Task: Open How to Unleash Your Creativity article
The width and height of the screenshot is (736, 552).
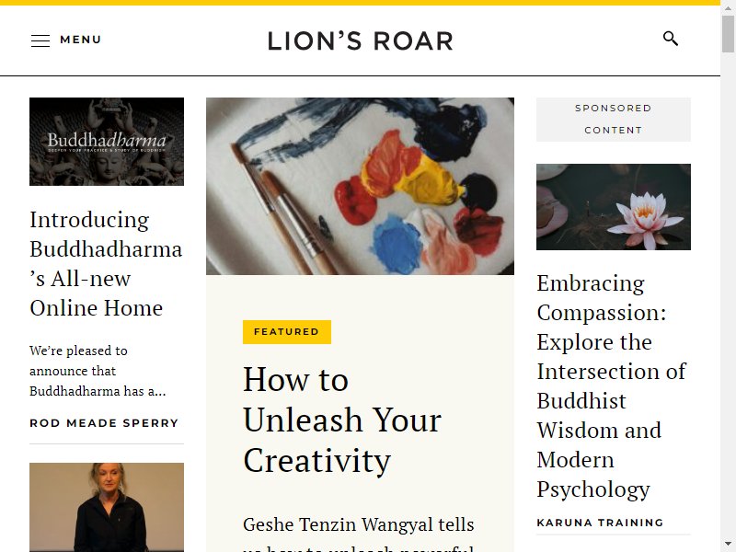Action: pyautogui.click(x=342, y=420)
